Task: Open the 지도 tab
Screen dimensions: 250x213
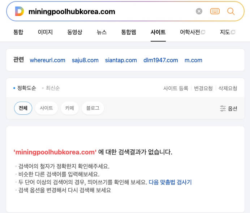Action: (228, 32)
